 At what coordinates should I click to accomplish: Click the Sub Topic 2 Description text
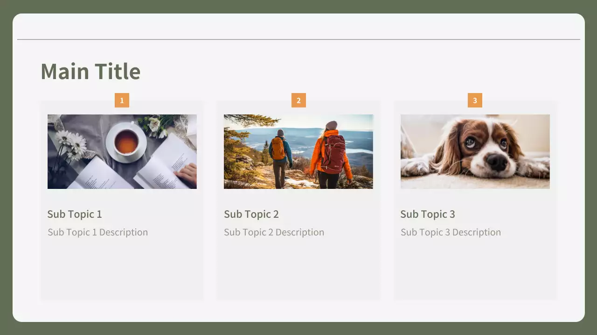coord(274,232)
